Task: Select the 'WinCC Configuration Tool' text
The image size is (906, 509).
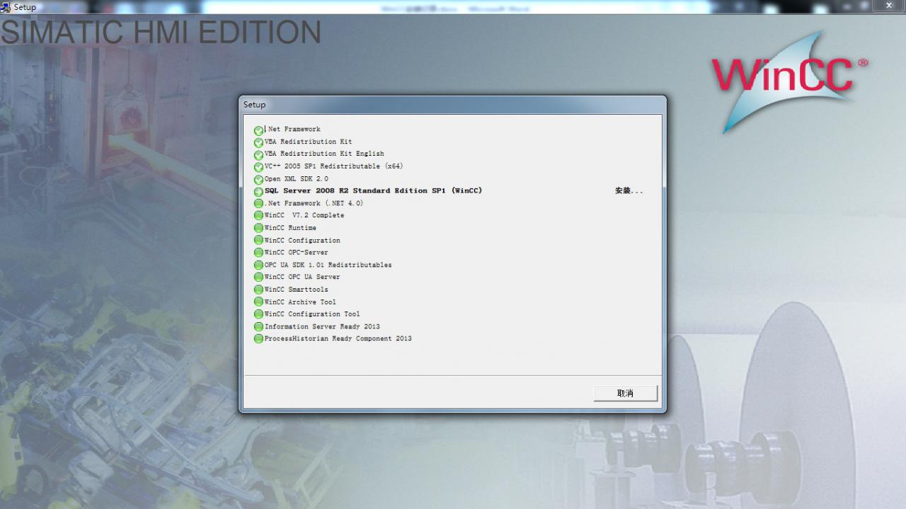Action: [x=312, y=314]
